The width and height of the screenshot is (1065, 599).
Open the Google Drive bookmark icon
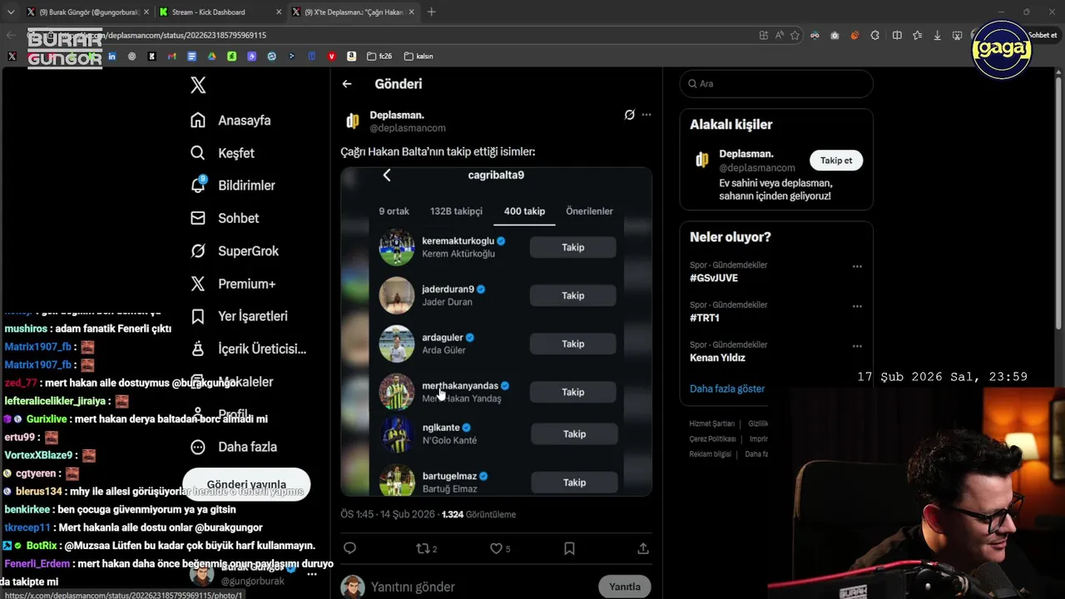pyautogui.click(x=211, y=57)
